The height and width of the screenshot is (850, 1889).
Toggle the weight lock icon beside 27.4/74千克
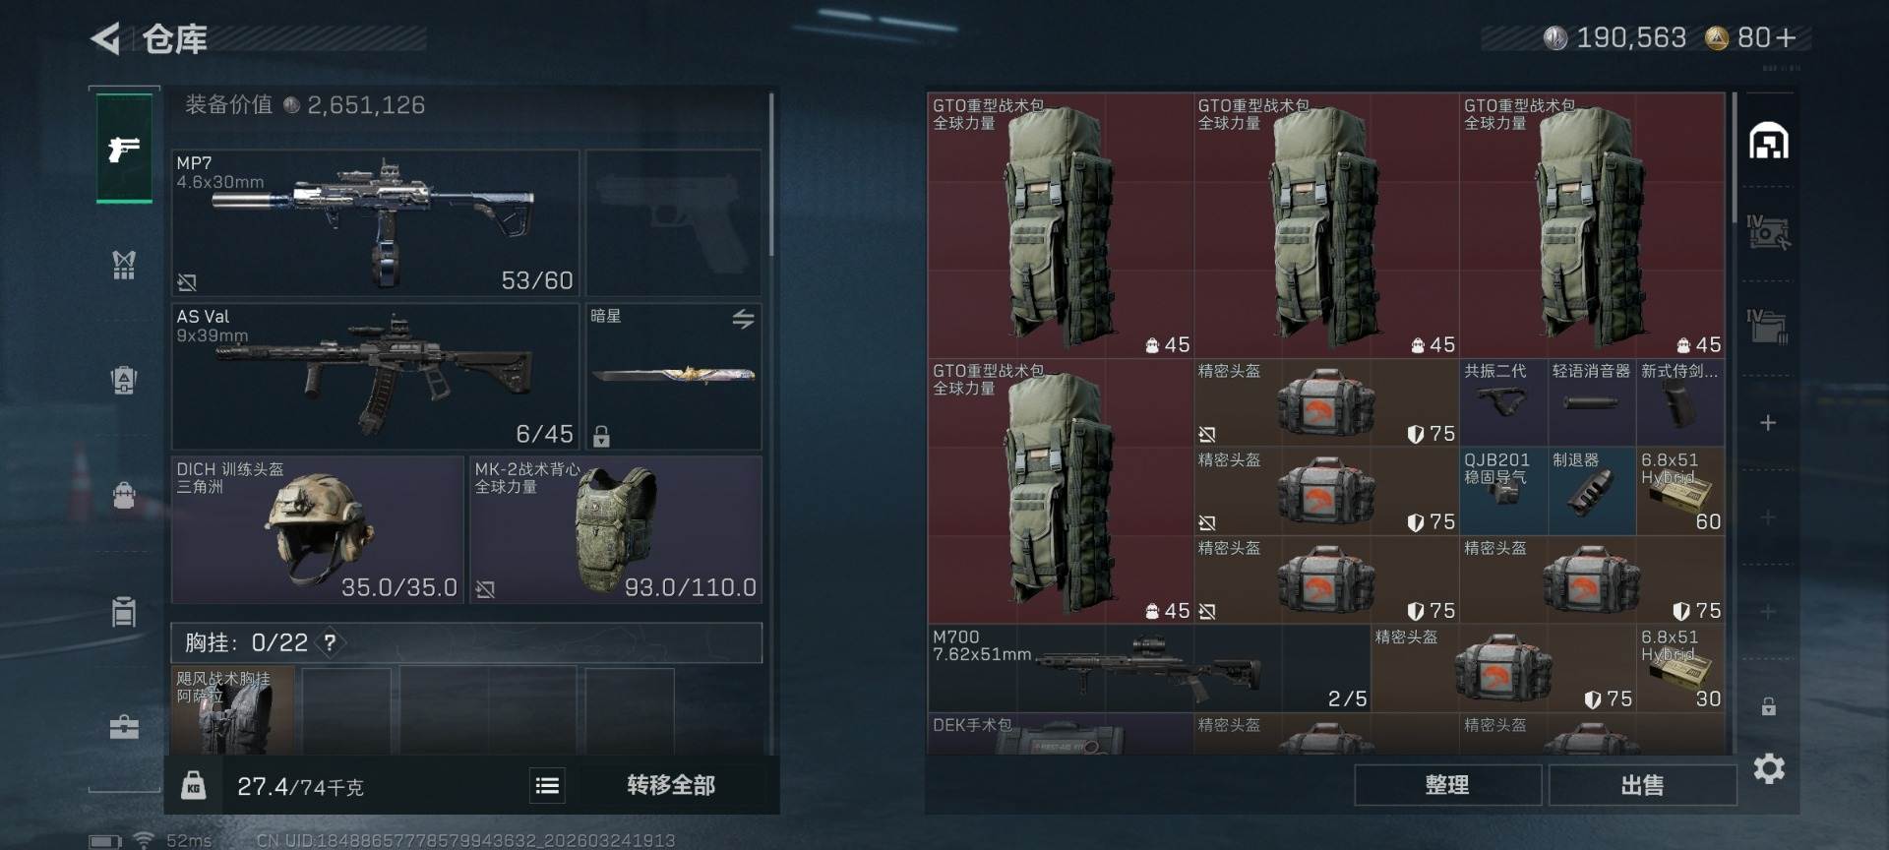(x=194, y=785)
